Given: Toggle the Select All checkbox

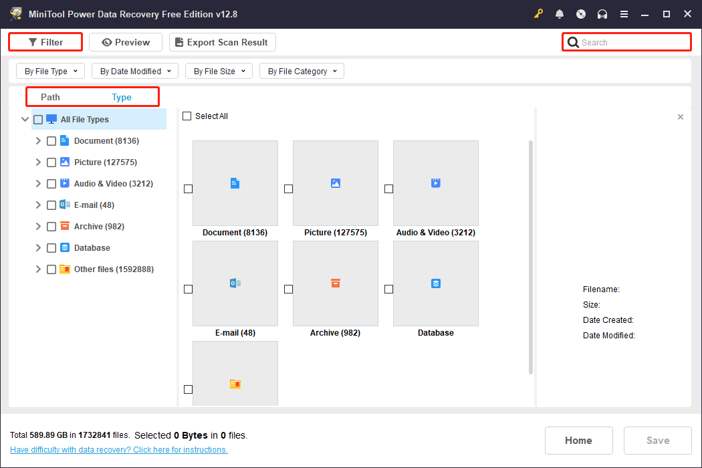Looking at the screenshot, I should pyautogui.click(x=187, y=116).
